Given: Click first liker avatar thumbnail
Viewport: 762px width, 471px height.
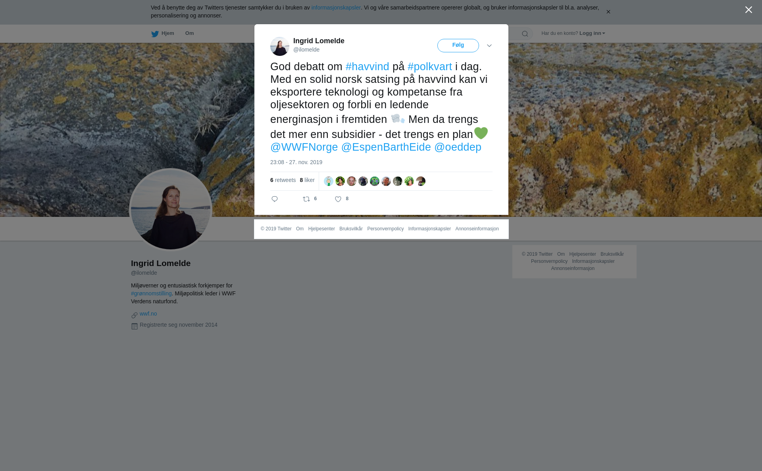Looking at the screenshot, I should 329,181.
